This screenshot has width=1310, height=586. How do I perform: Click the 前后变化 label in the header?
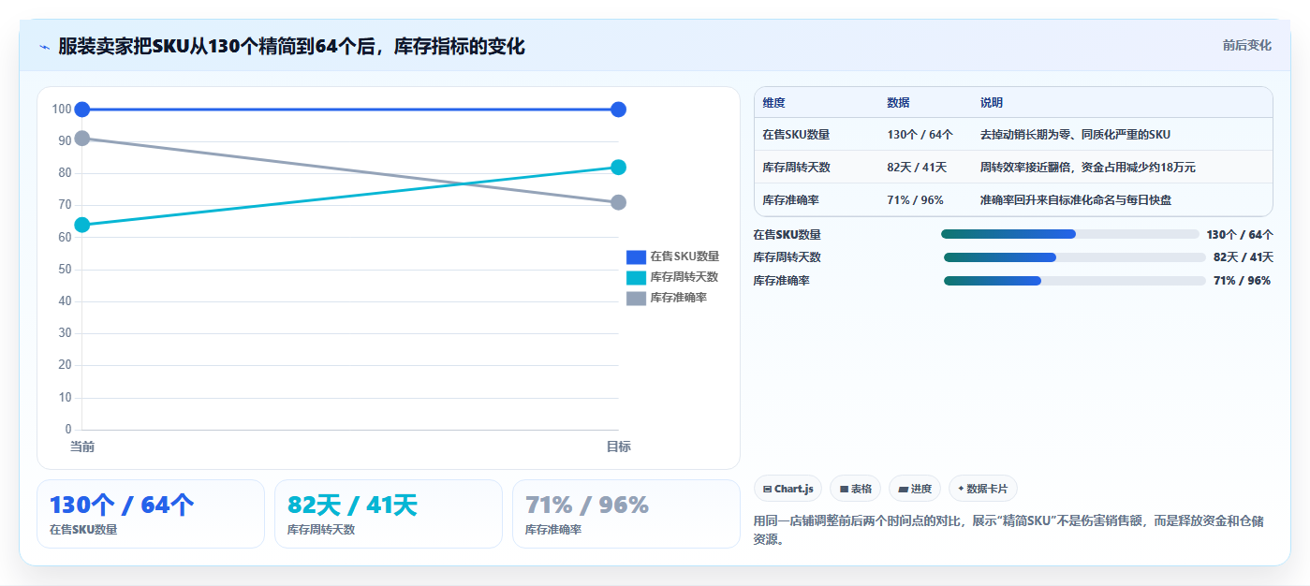1246,45
